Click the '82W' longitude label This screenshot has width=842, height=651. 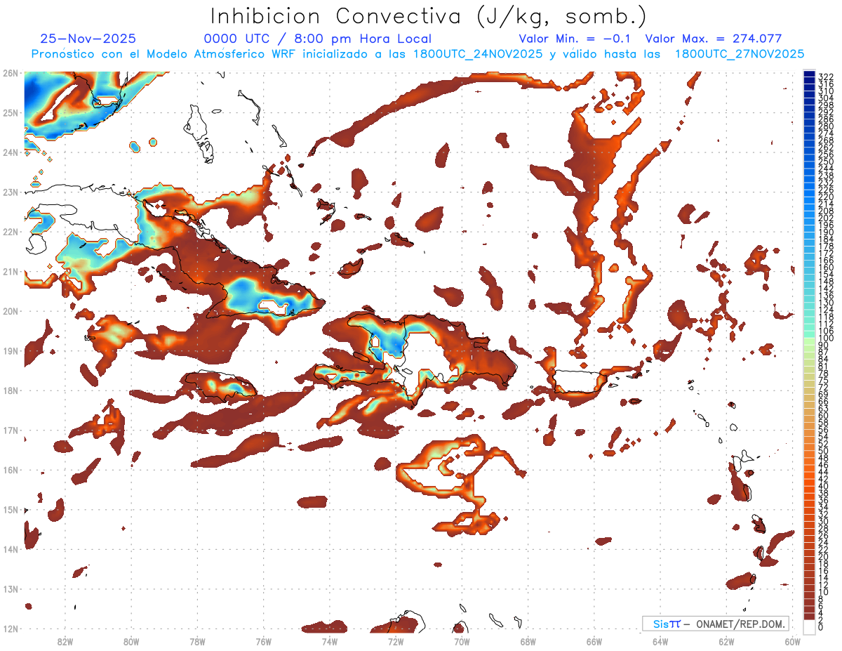coord(65,641)
